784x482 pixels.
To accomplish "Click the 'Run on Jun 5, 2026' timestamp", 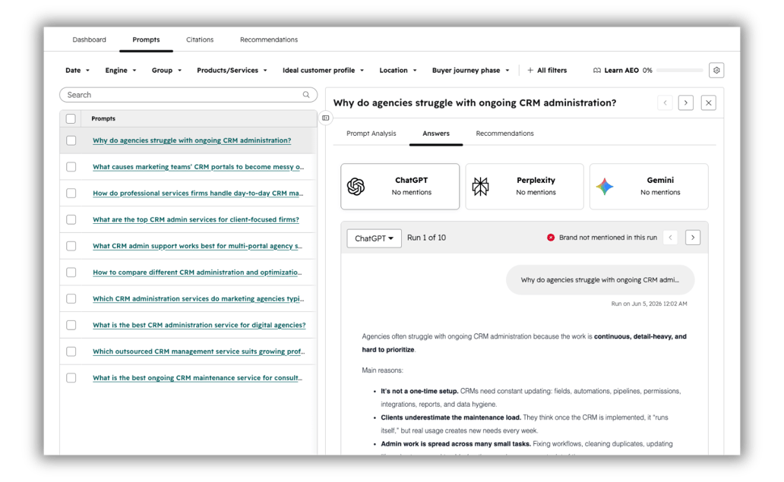I will 649,304.
